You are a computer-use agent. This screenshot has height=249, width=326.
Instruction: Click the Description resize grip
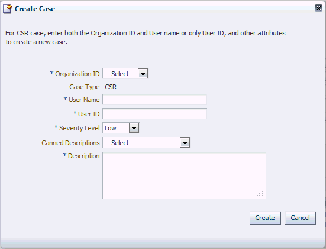(260, 194)
